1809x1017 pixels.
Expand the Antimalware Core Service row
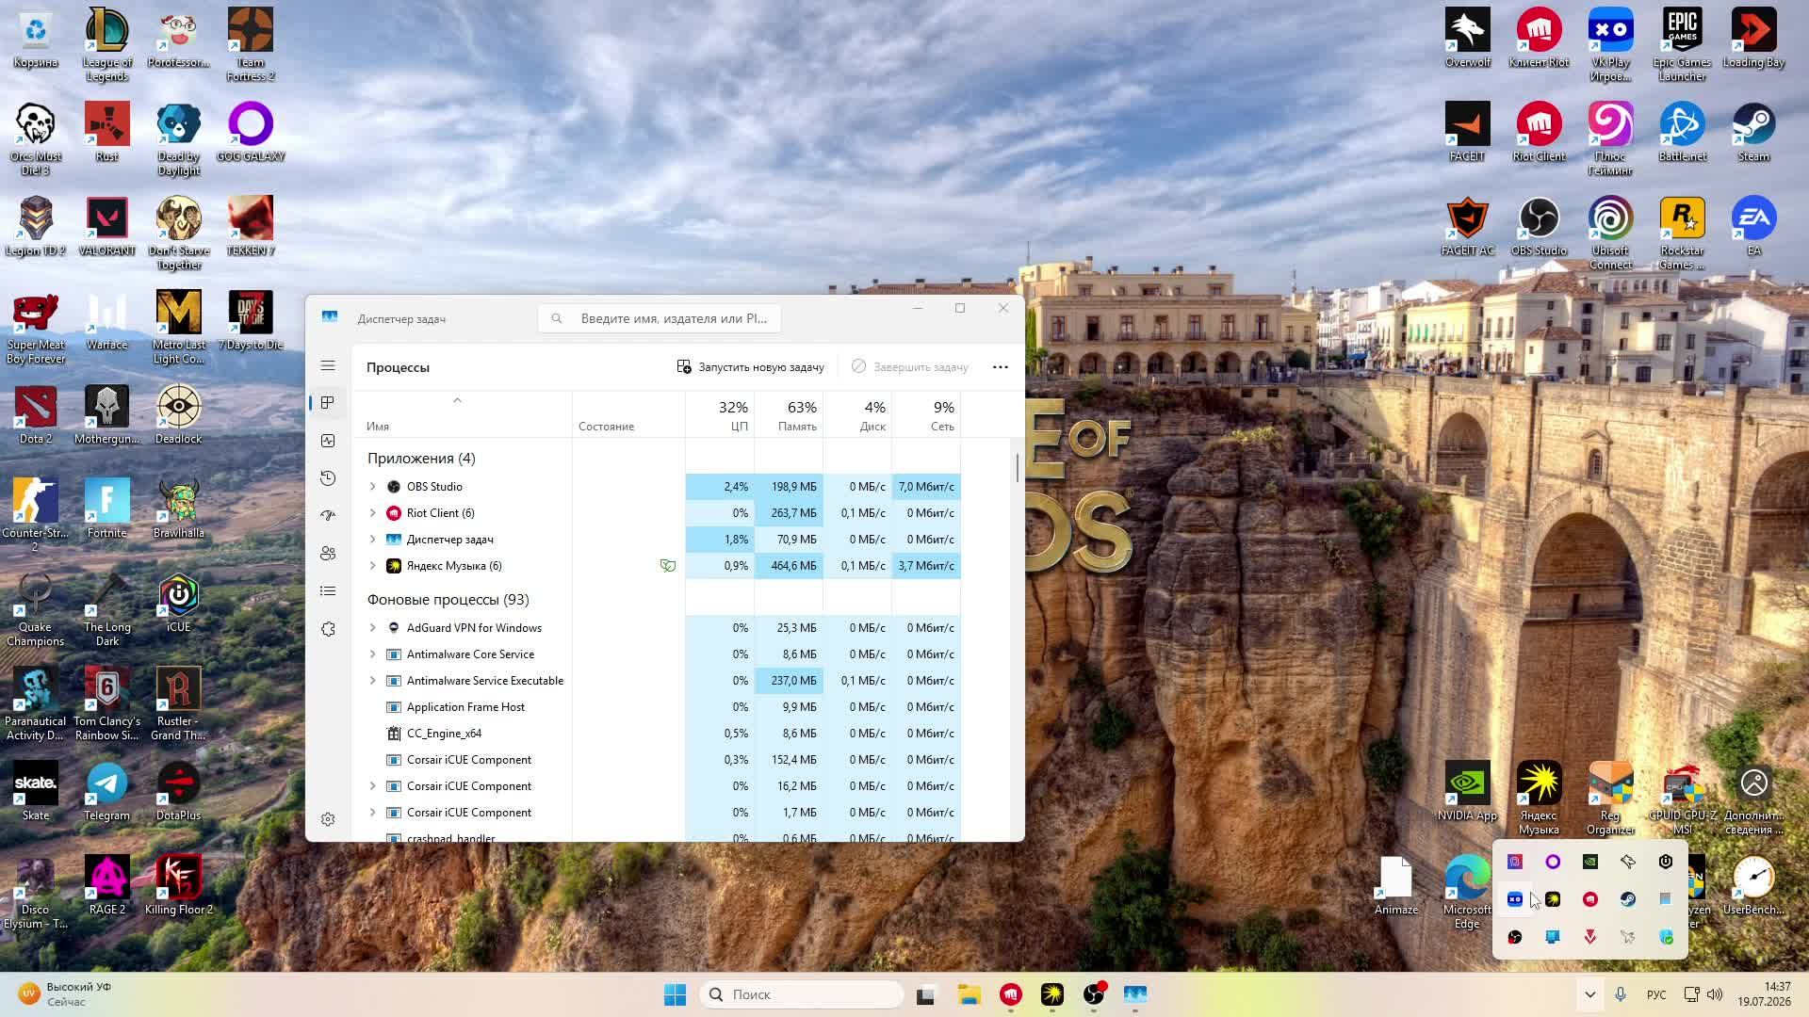tap(372, 654)
